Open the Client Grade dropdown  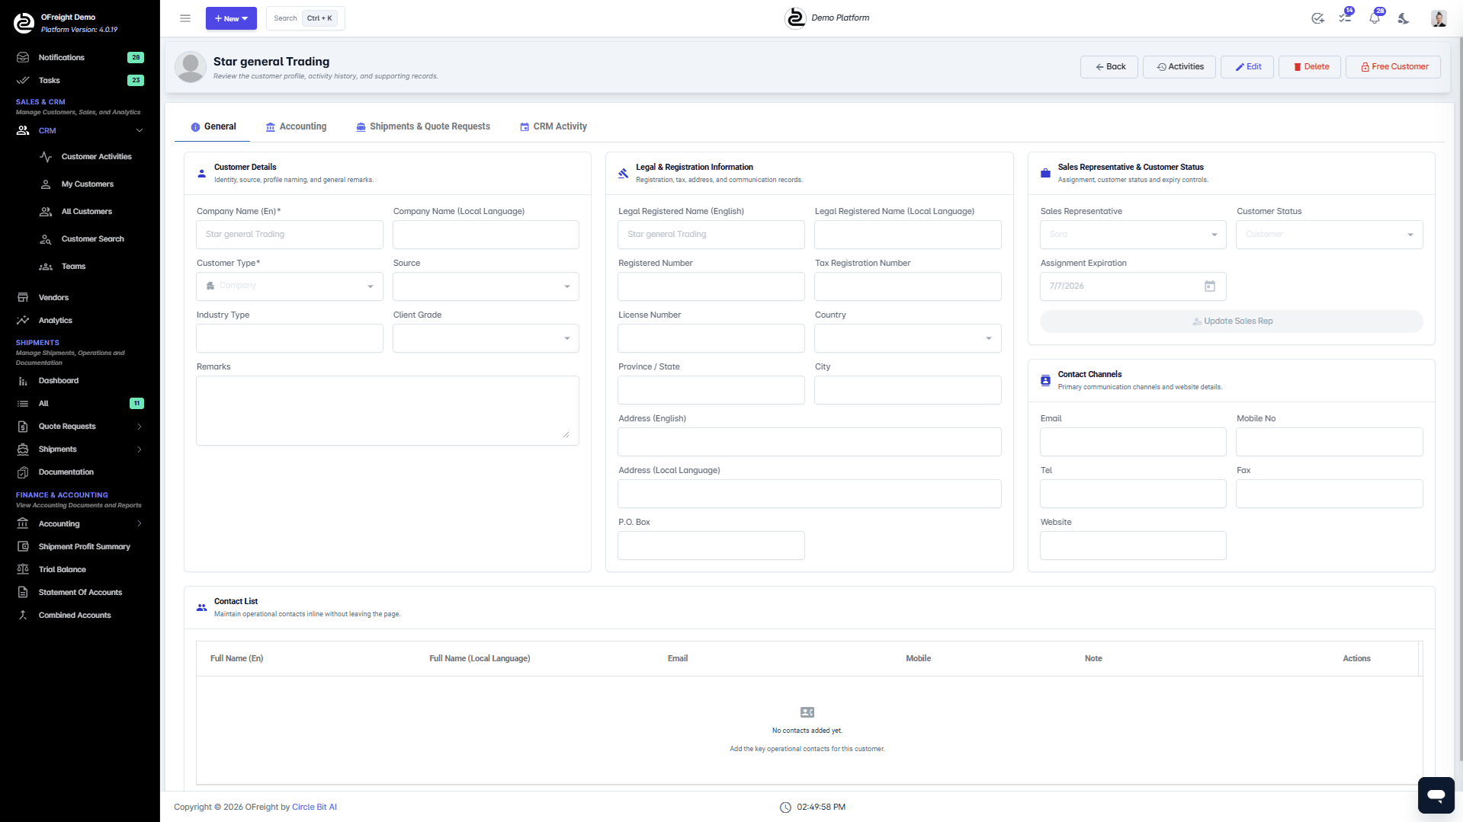point(566,338)
